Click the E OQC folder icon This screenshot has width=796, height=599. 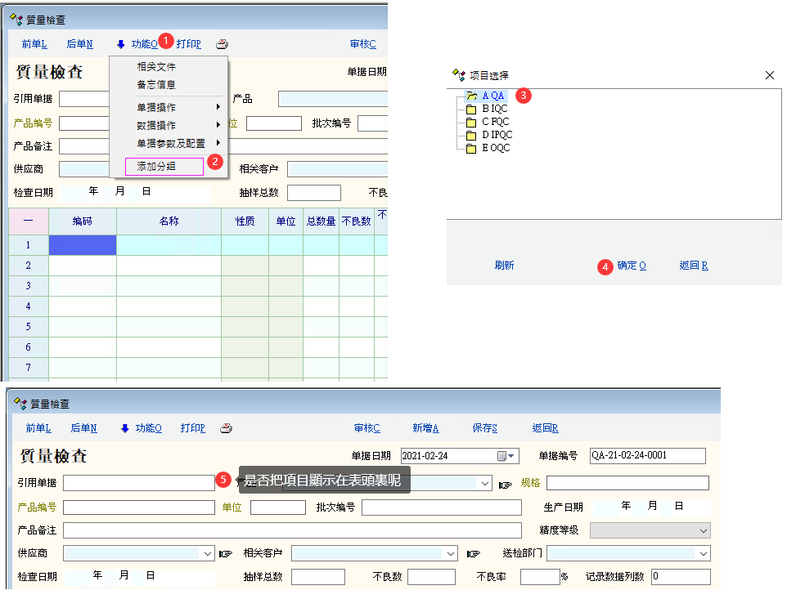point(471,148)
